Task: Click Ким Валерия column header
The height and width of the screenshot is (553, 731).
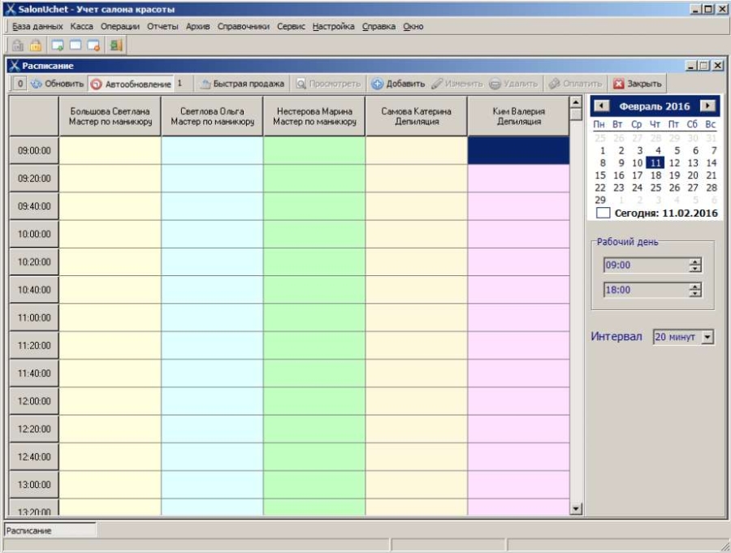Action: [x=518, y=116]
